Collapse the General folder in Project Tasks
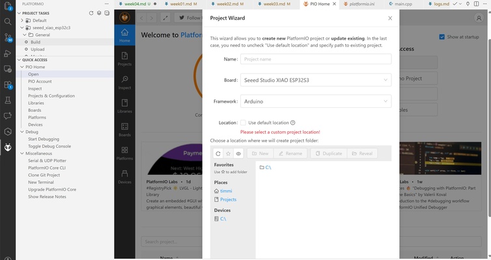Viewport: 491px width, 260px height. 25,34
